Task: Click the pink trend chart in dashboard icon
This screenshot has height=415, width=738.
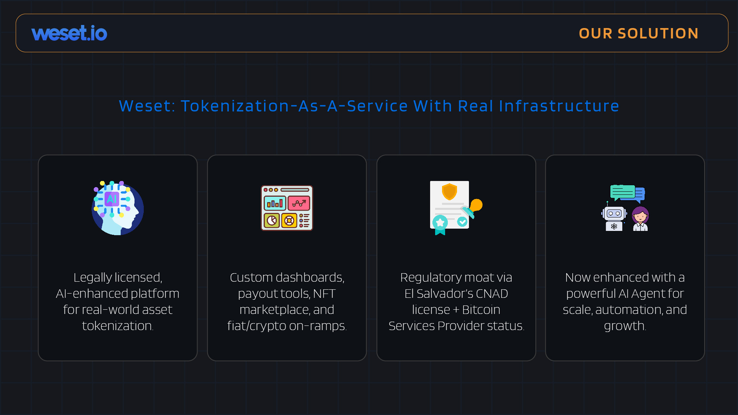Action: coord(299,203)
